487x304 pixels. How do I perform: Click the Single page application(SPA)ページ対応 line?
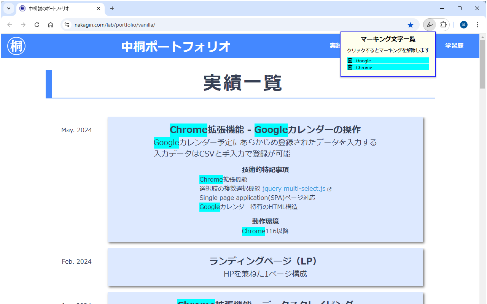point(257,198)
